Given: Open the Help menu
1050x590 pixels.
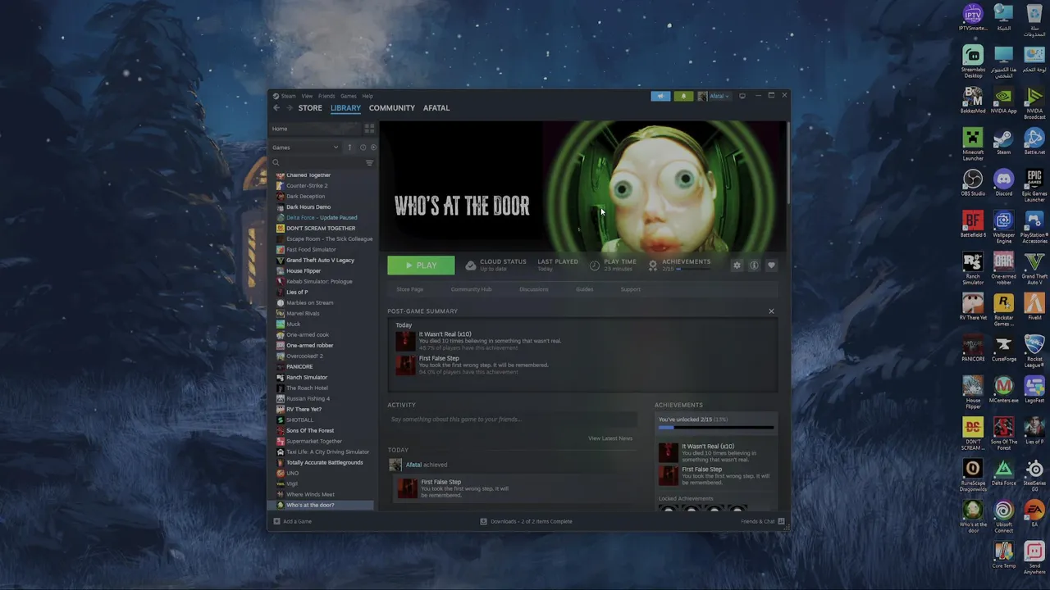Looking at the screenshot, I should click(367, 96).
